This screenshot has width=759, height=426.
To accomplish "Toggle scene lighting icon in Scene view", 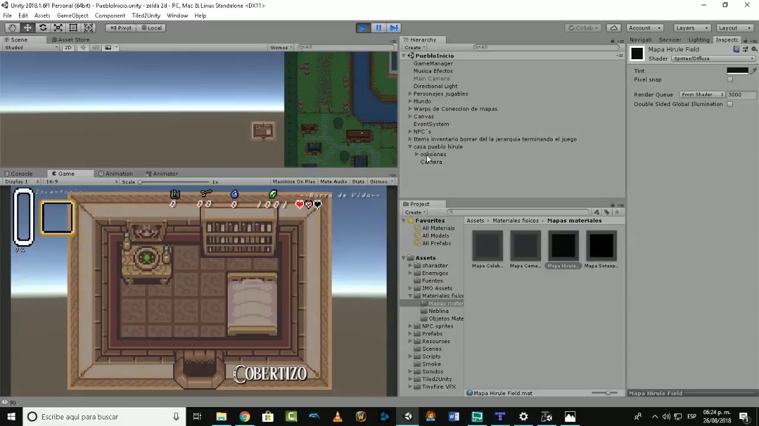I will 83,47.
